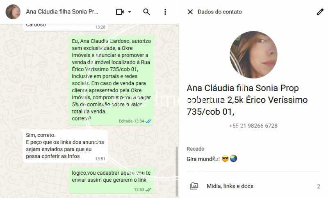328x198 pixels.
Task: Click the sent message "lógico, vou cadastrar aqui"
Action: pos(112,180)
